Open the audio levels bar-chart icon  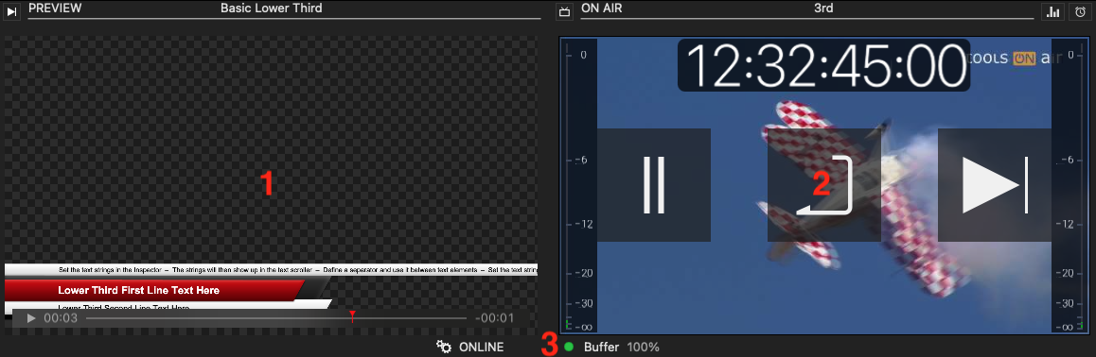click(x=1052, y=11)
